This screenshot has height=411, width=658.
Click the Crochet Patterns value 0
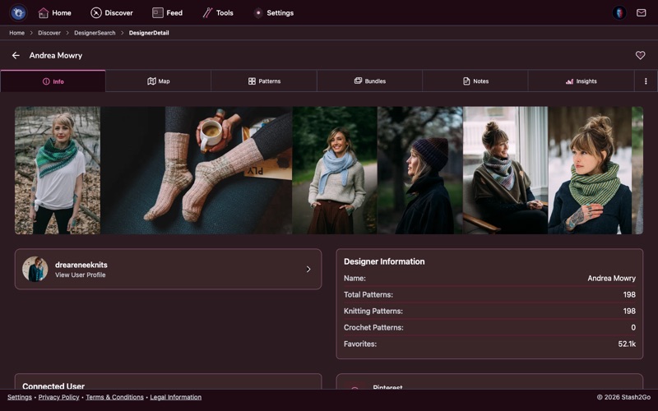(x=633, y=327)
